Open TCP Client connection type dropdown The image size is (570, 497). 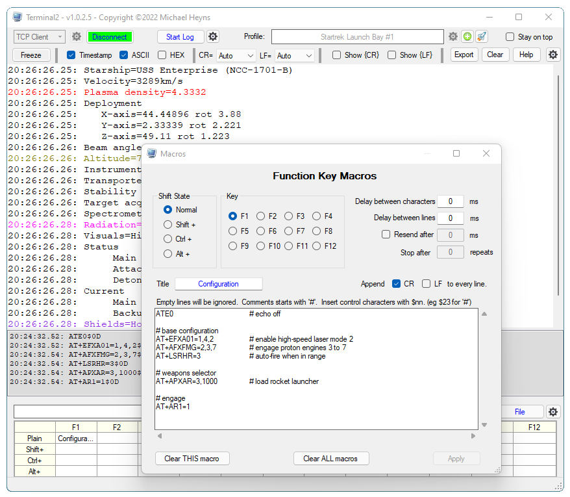(x=39, y=37)
